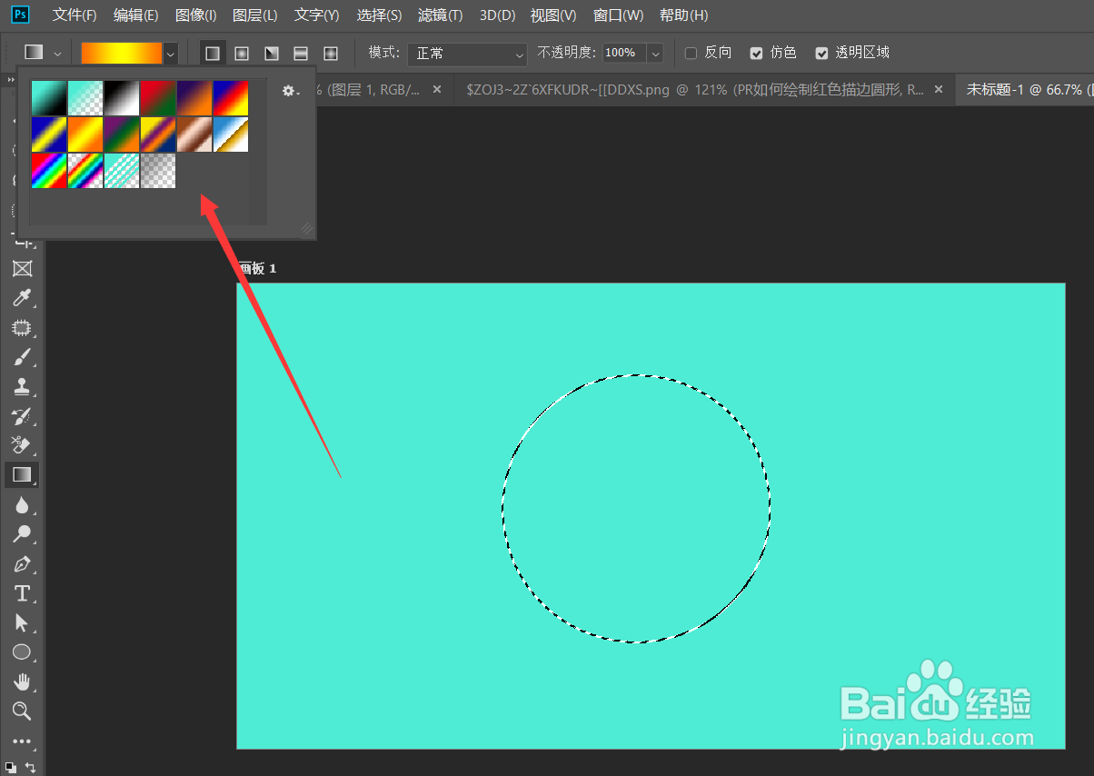Open the Edit Toolbar three-dots button
Viewport: 1094px width, 776px height.
[x=22, y=741]
